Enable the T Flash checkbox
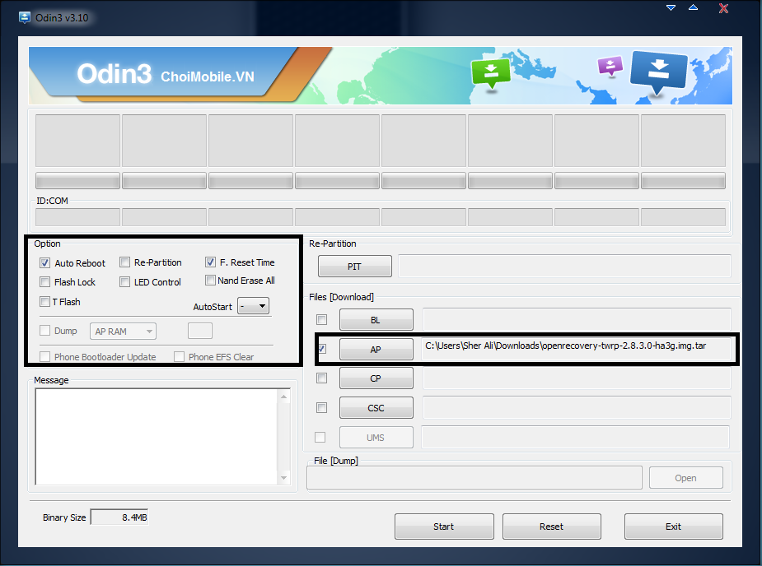762x566 pixels. coord(44,301)
